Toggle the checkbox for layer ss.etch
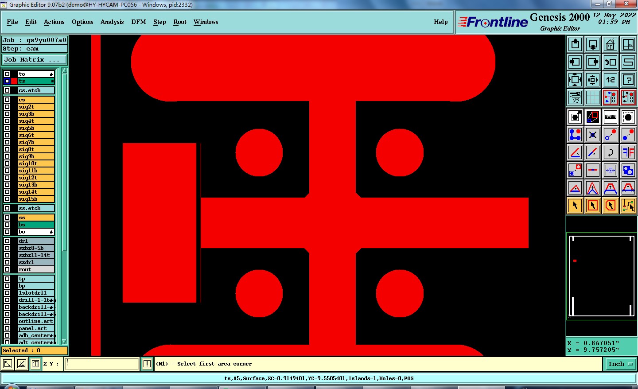The height and width of the screenshot is (389, 638). pos(7,208)
